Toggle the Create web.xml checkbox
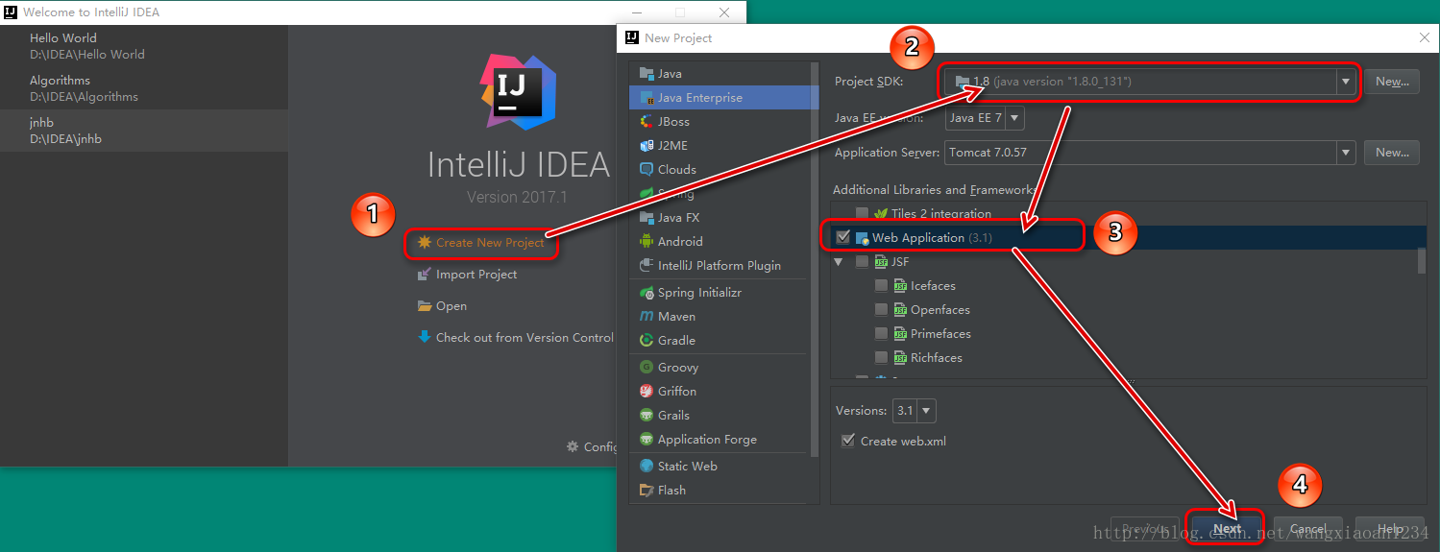 click(x=847, y=441)
